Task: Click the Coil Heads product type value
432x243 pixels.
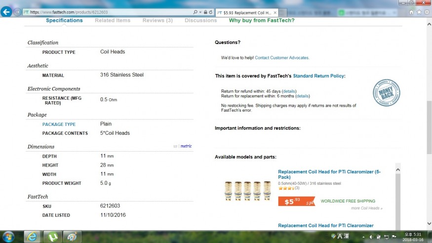Action: pyautogui.click(x=113, y=52)
